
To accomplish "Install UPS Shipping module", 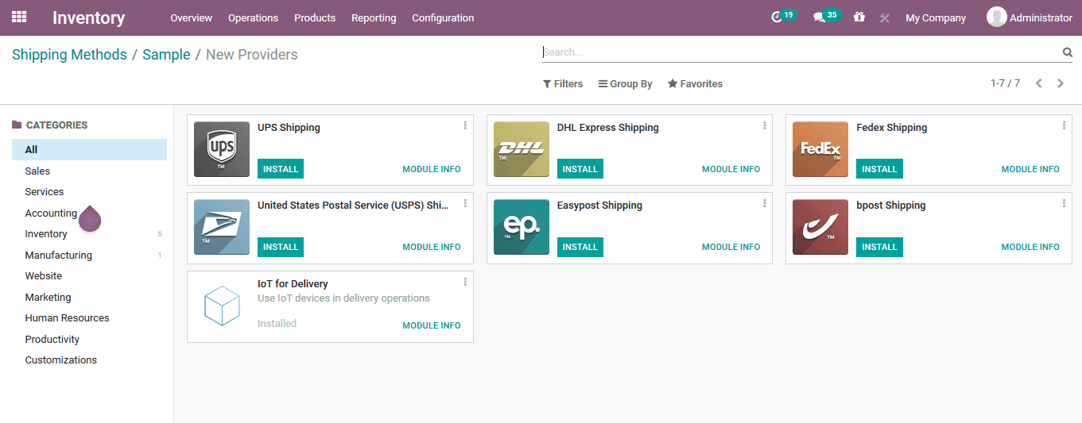I will coord(281,169).
